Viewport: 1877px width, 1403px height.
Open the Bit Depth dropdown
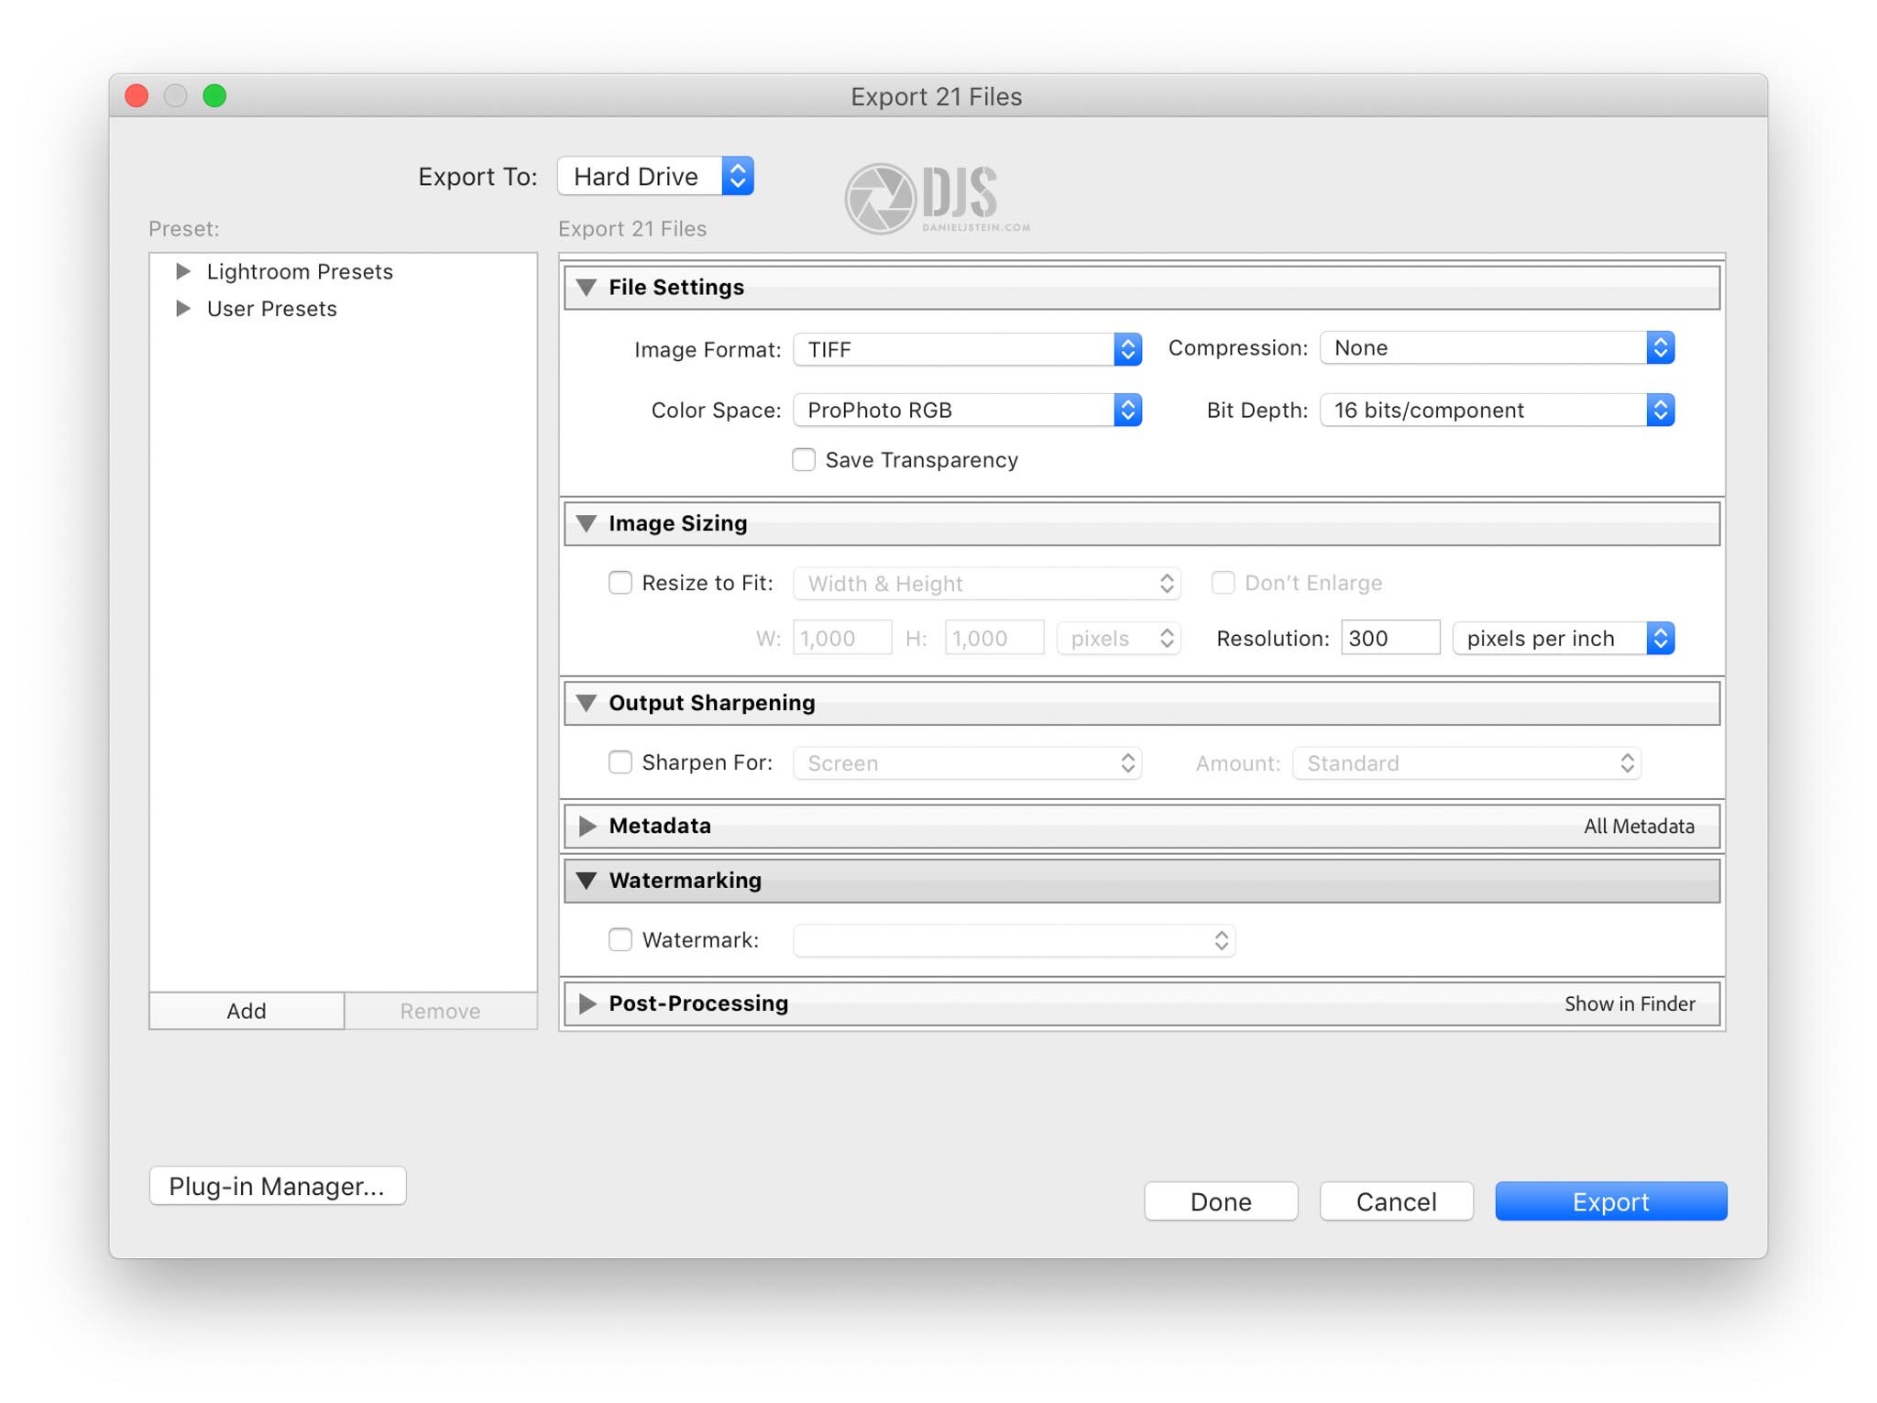1498,410
